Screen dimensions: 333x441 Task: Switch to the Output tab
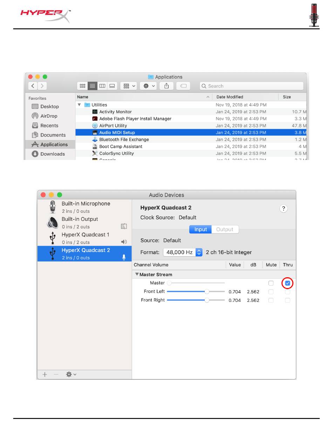point(225,230)
